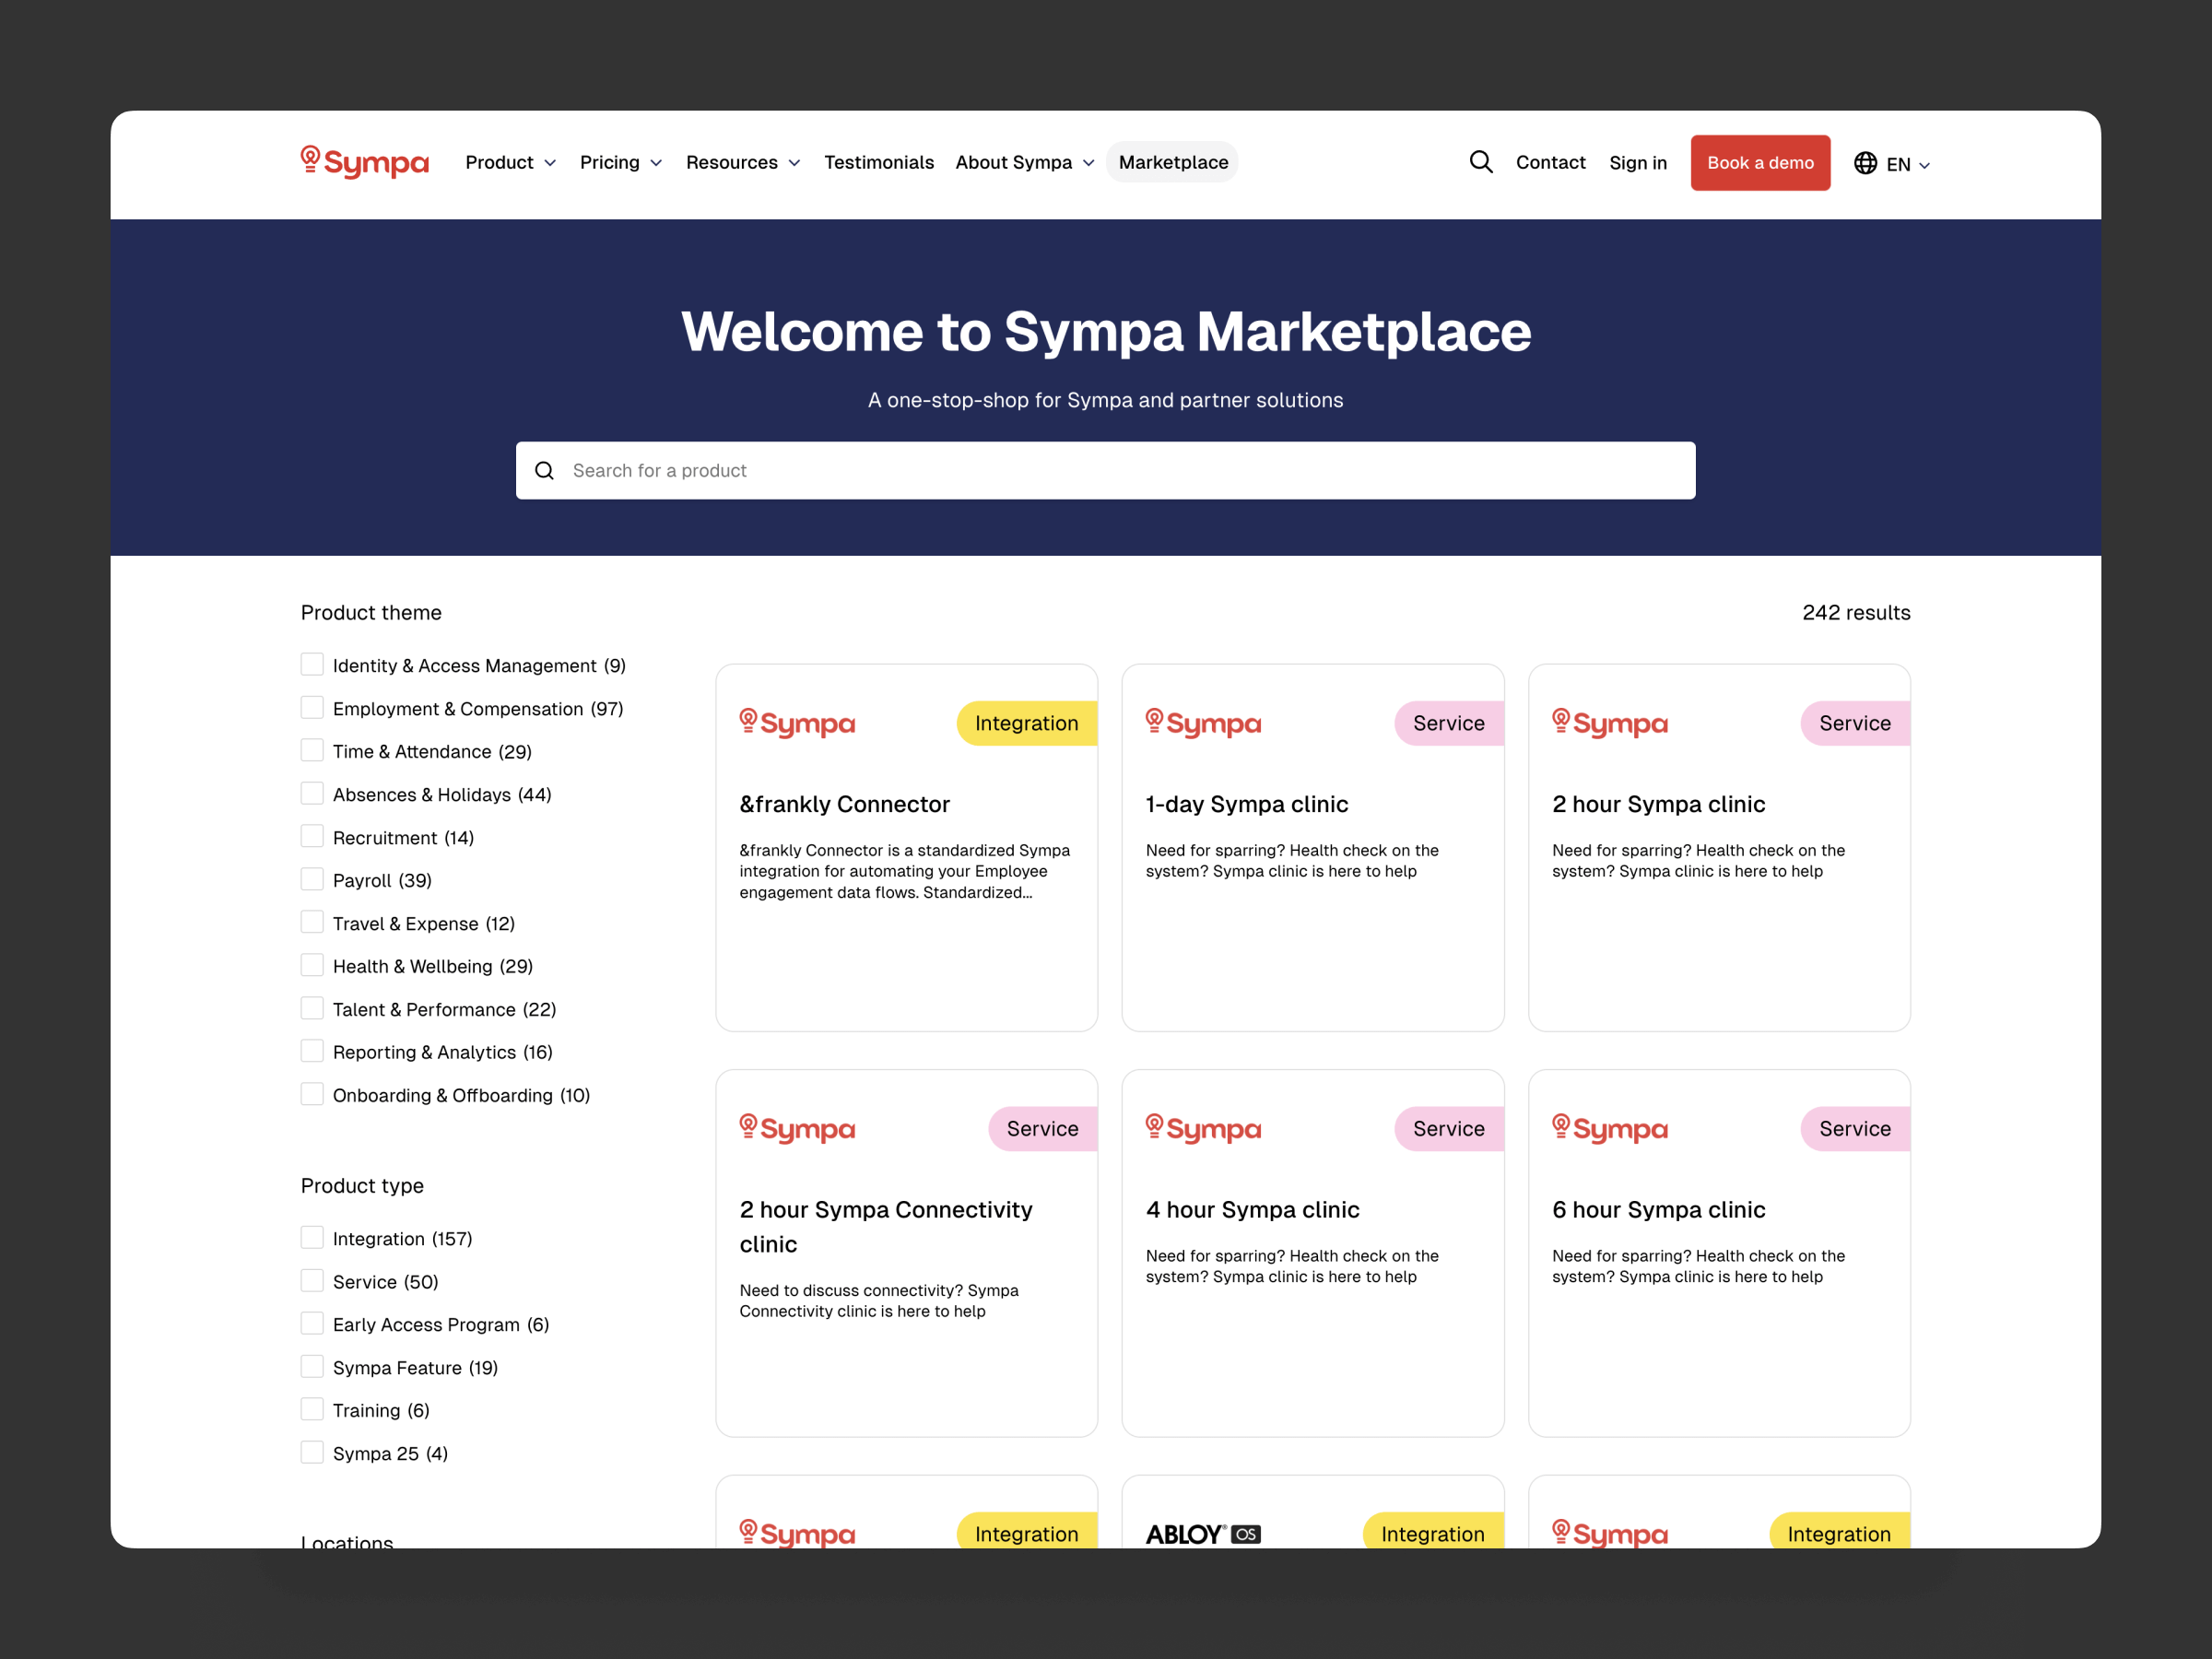Click Sign in link
The width and height of the screenshot is (2212, 1659).
tap(1638, 163)
